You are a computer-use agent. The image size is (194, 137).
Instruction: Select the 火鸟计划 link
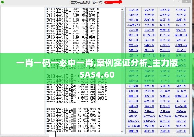point(149,25)
